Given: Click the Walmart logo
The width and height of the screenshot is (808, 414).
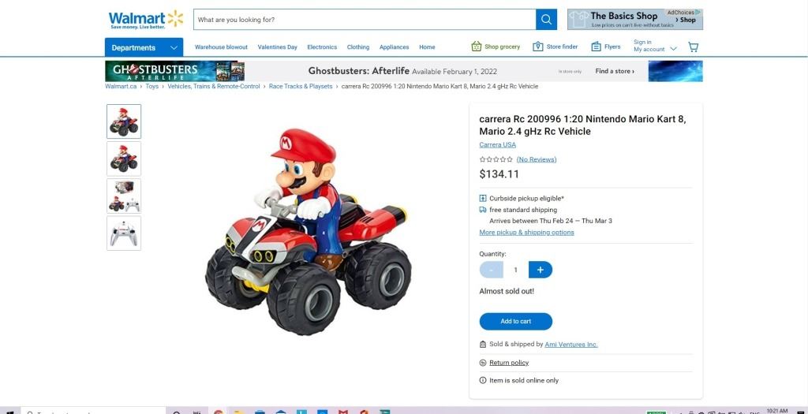Looking at the screenshot, I should (x=146, y=19).
